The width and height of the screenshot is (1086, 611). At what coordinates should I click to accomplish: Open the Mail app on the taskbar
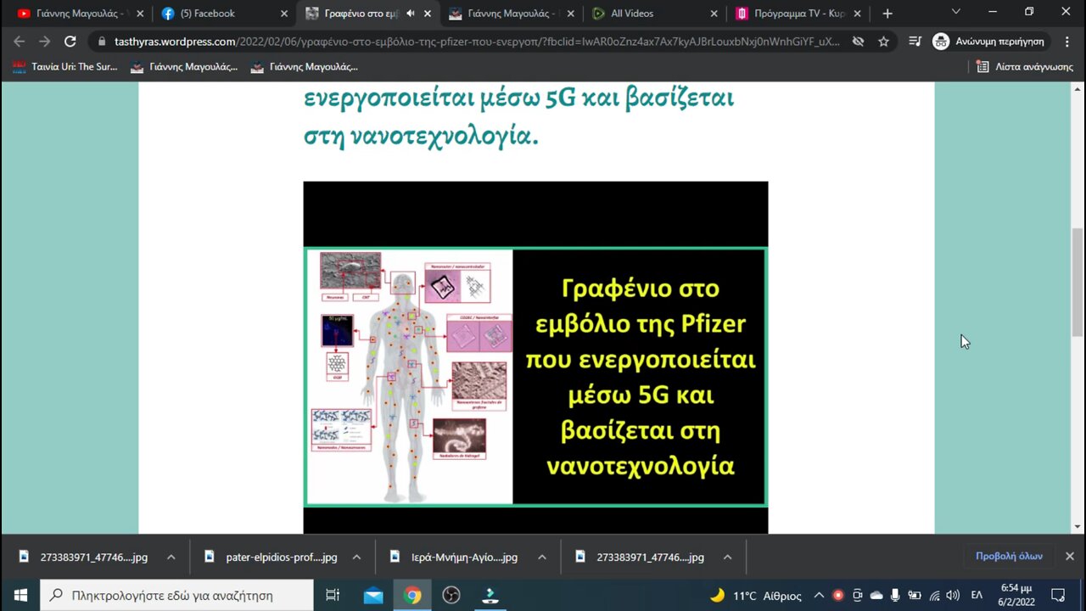coord(373,595)
